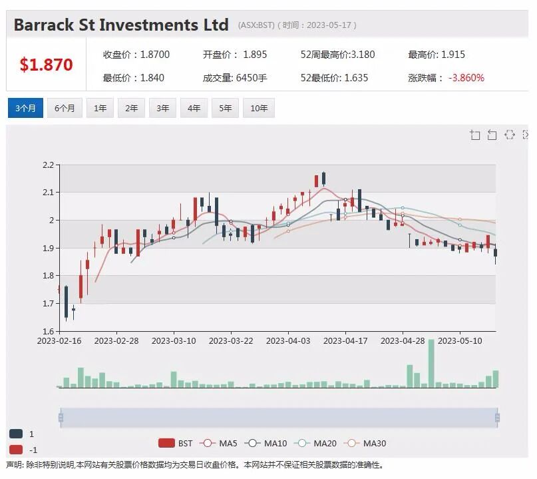Select the 3个月 time range tab
Image resolution: width=537 pixels, height=479 pixels.
[x=26, y=108]
